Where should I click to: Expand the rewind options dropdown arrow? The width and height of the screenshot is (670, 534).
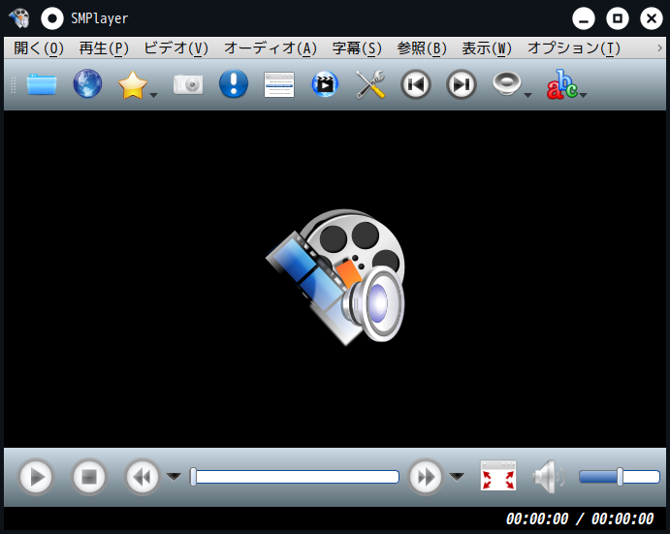point(174,476)
